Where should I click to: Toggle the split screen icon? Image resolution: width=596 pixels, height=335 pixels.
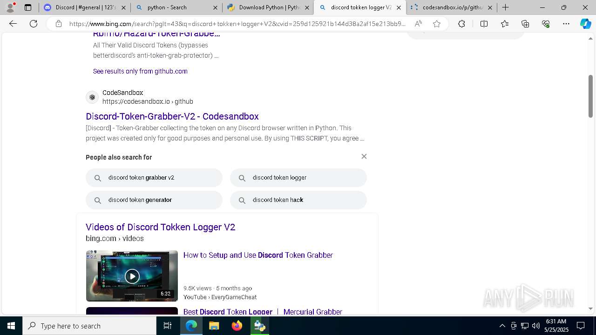click(x=484, y=24)
